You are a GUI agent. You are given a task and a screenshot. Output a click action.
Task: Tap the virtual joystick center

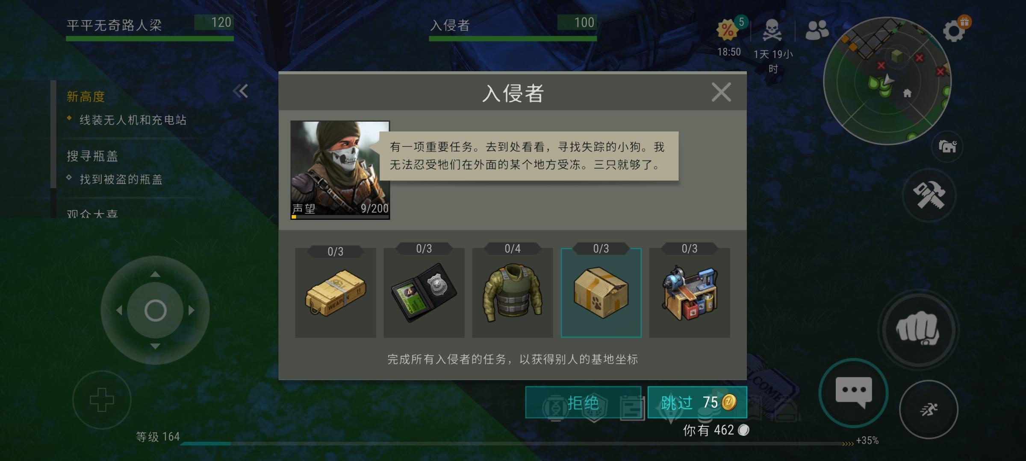155,310
